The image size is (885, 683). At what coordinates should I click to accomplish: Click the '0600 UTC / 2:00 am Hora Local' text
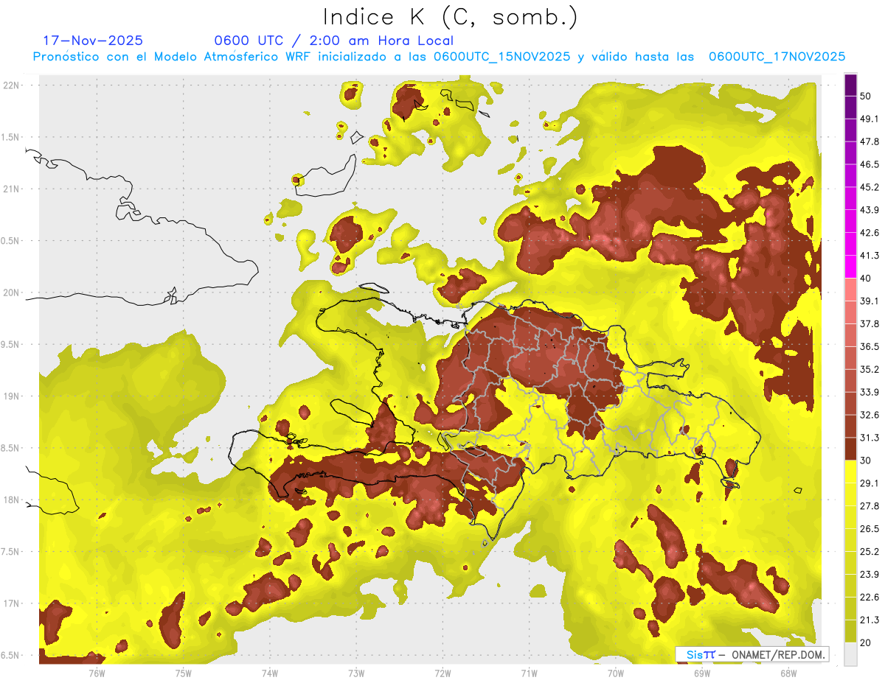tap(333, 41)
